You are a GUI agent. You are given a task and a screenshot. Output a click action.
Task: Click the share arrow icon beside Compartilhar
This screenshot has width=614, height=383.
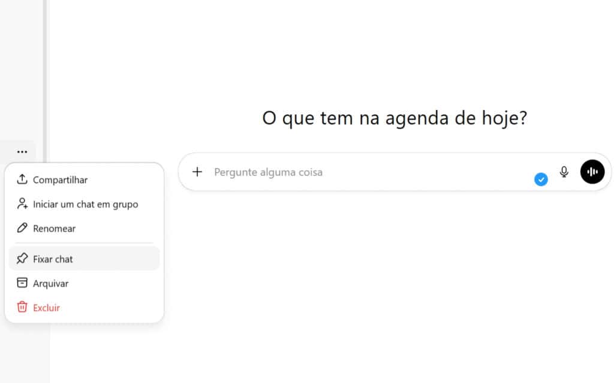23,179
